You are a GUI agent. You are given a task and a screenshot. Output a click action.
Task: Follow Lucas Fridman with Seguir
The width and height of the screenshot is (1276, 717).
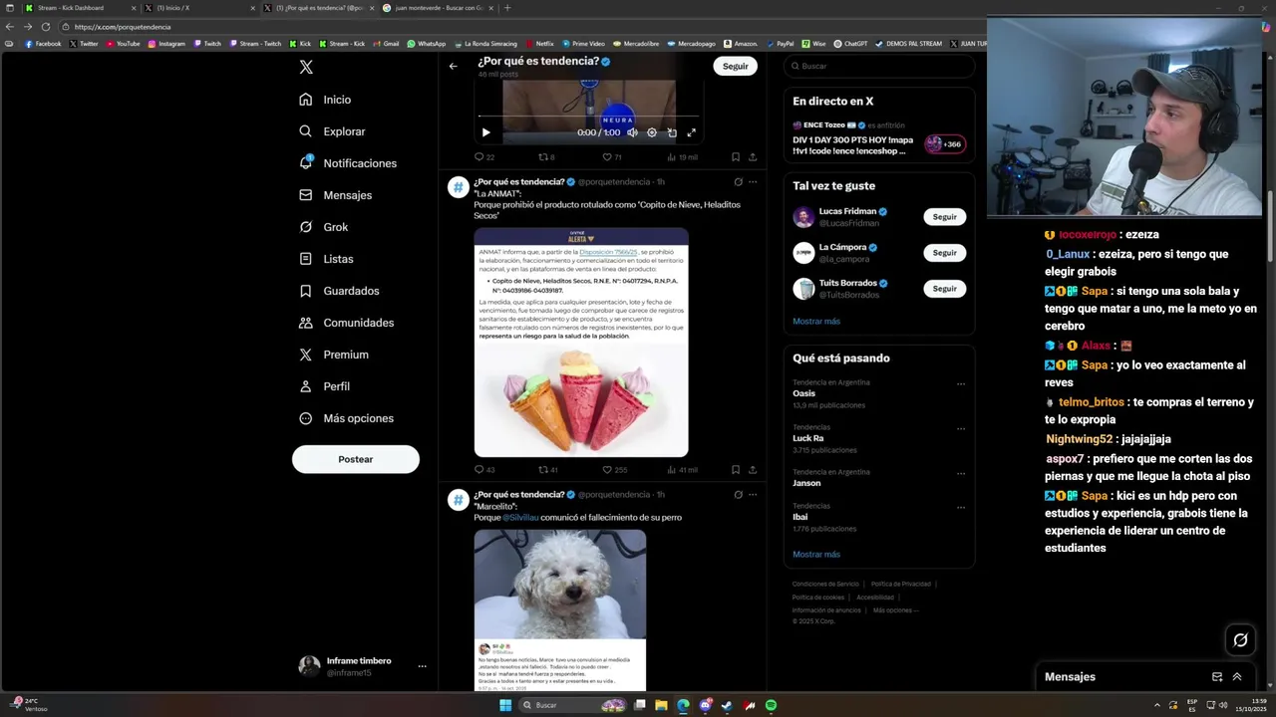(x=944, y=217)
